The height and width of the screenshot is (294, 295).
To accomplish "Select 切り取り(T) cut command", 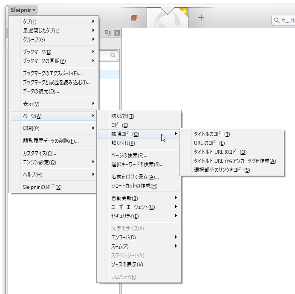I will click(139, 116).
